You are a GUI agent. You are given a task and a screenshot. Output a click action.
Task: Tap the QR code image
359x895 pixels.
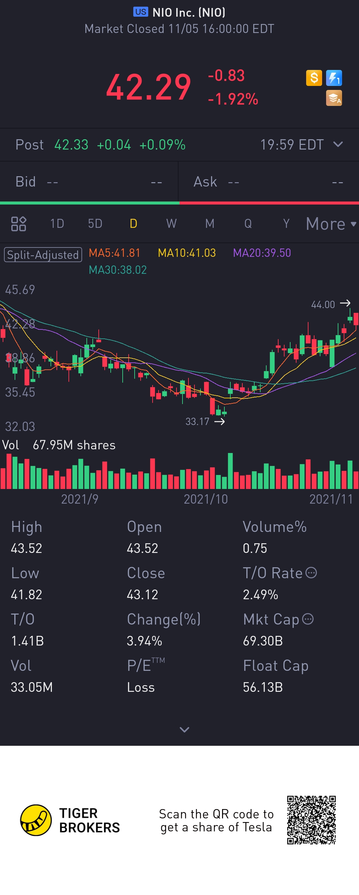click(311, 820)
